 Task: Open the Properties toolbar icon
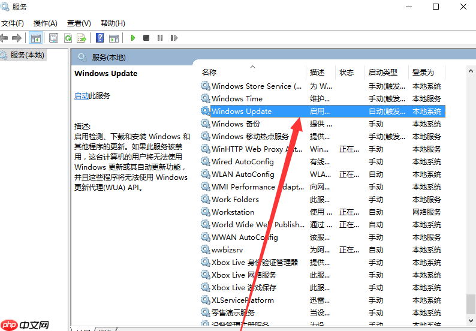(x=53, y=38)
